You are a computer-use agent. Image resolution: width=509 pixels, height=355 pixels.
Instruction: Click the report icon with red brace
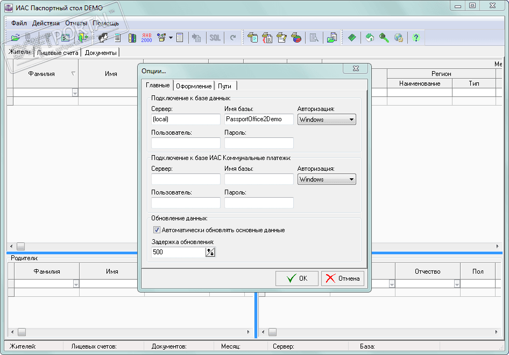(267, 38)
